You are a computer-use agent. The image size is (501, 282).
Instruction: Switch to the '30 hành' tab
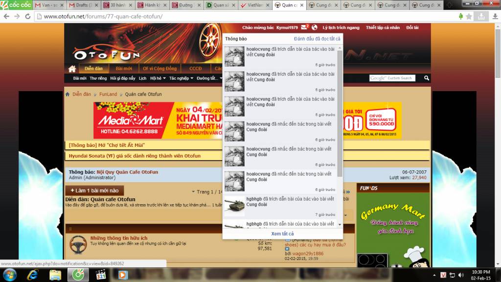pos(117,5)
